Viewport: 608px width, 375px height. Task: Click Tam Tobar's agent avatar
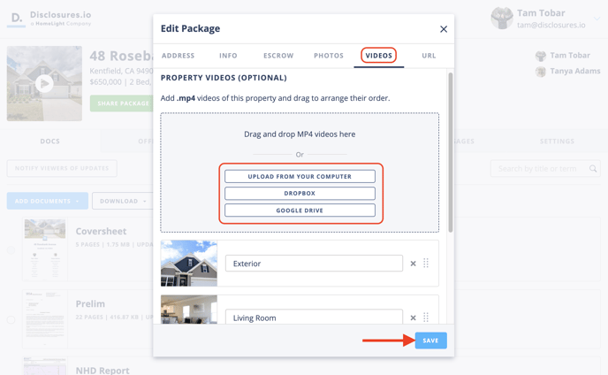point(541,56)
